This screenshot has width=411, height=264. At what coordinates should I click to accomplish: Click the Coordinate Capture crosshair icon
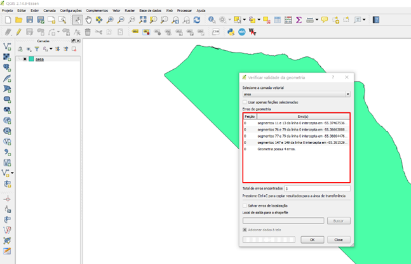click(x=7, y=199)
